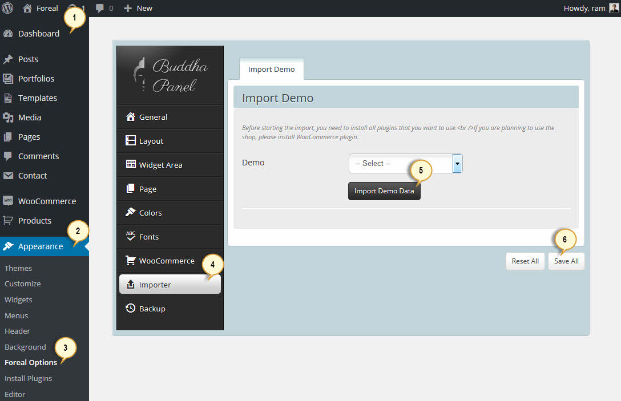This screenshot has width=621, height=401.
Task: Open the Colors section label
Action: pyautogui.click(x=151, y=213)
